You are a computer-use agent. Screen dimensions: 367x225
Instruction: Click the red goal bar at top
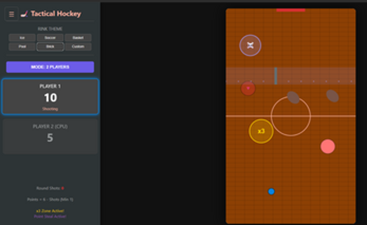pos(291,10)
